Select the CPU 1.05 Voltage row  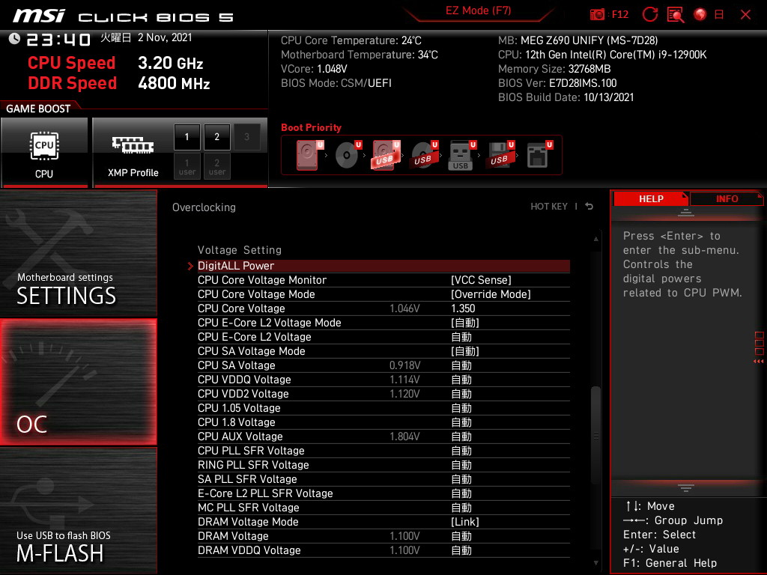coord(383,407)
